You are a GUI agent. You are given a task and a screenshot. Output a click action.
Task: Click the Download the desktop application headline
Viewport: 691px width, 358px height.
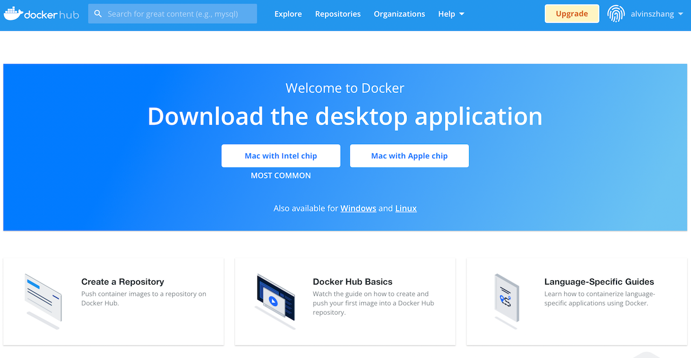(x=345, y=116)
